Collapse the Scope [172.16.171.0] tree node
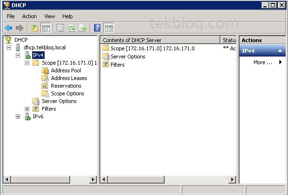The image size is (288, 195). click(x=27, y=63)
